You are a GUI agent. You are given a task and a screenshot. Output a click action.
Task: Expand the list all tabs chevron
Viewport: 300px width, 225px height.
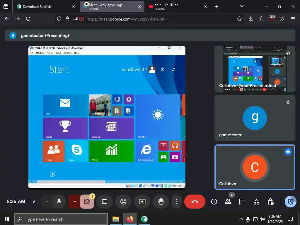tap(242, 7)
